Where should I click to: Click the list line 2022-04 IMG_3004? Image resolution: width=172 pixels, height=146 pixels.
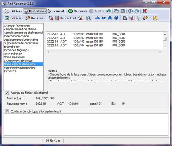click(x=86, y=46)
